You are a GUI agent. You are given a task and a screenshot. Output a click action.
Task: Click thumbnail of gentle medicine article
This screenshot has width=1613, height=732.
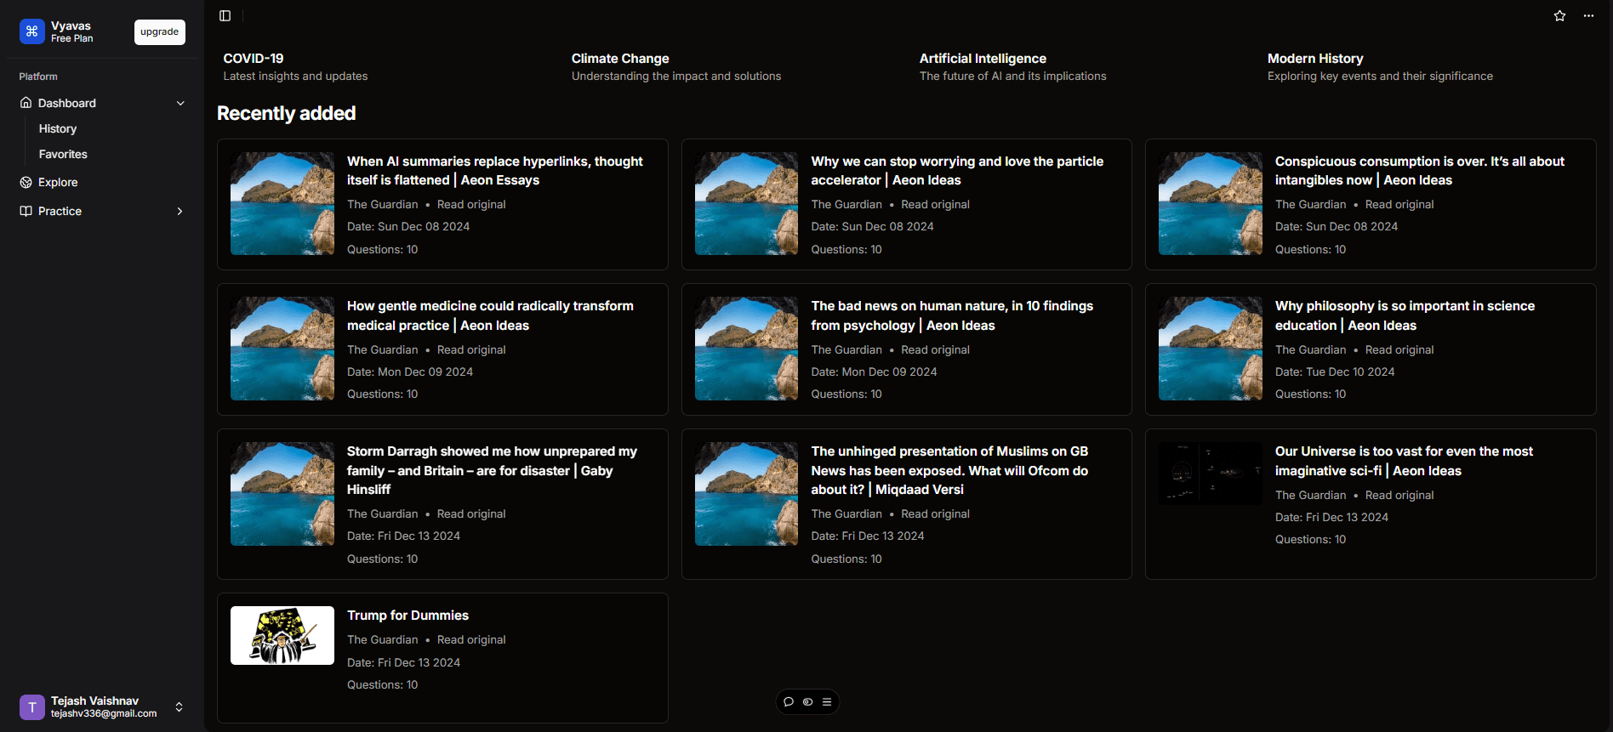click(x=282, y=349)
